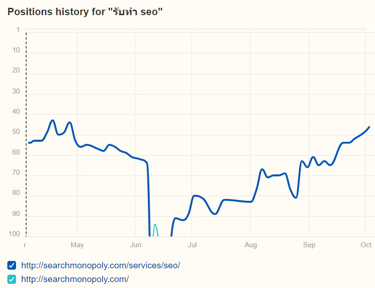Open the searchmonopoly.com/services/seo/ link
The height and width of the screenshot is (288, 375).
[101, 265]
